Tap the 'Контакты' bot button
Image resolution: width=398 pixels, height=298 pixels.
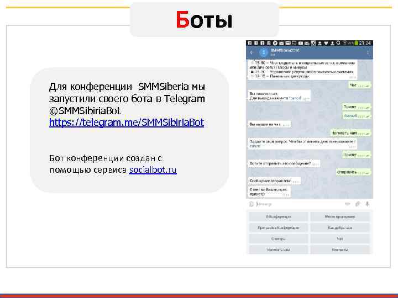(x=340, y=249)
